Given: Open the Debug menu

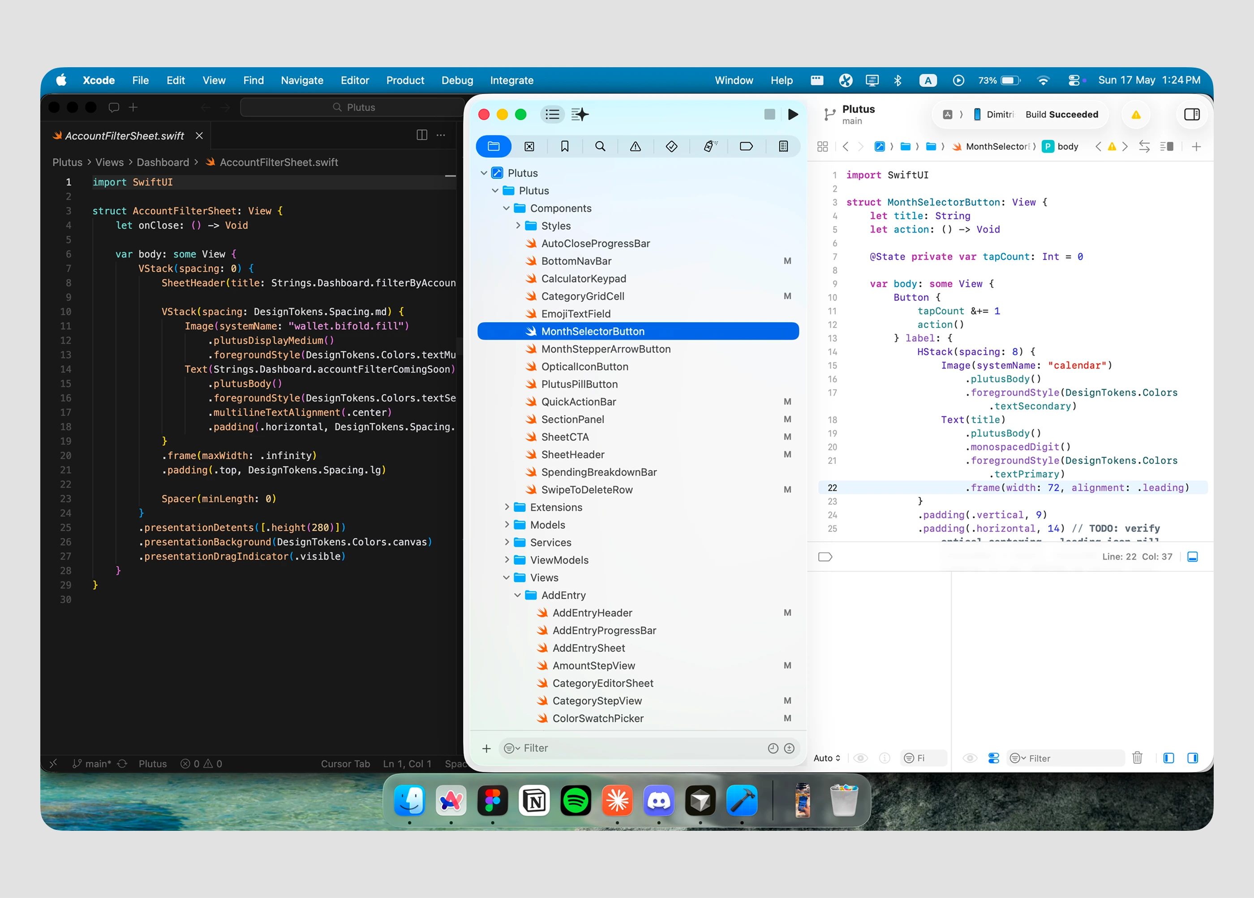Looking at the screenshot, I should tap(457, 80).
